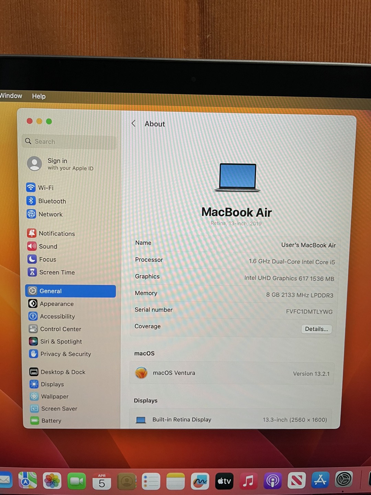Select the Focus moon icon

click(x=33, y=259)
